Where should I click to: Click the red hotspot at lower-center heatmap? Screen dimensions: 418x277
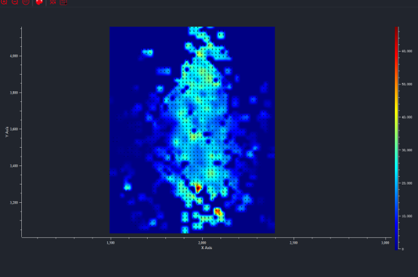[x=198, y=188]
